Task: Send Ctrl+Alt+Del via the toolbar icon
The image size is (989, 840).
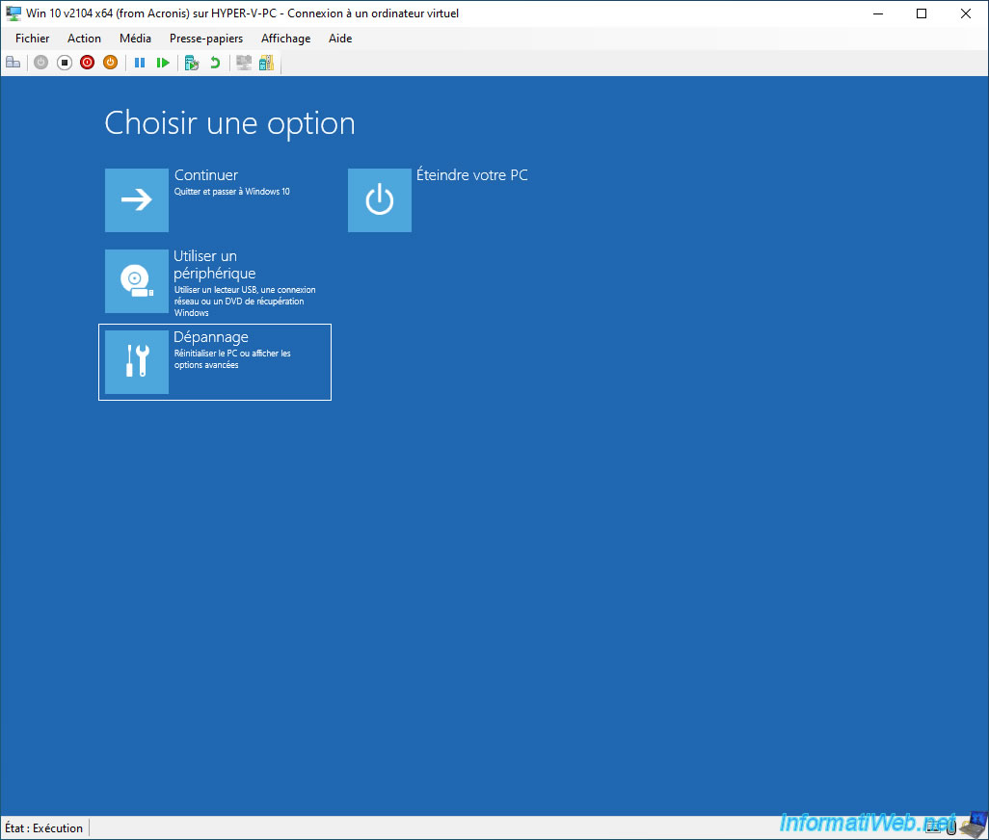Action: [13, 63]
